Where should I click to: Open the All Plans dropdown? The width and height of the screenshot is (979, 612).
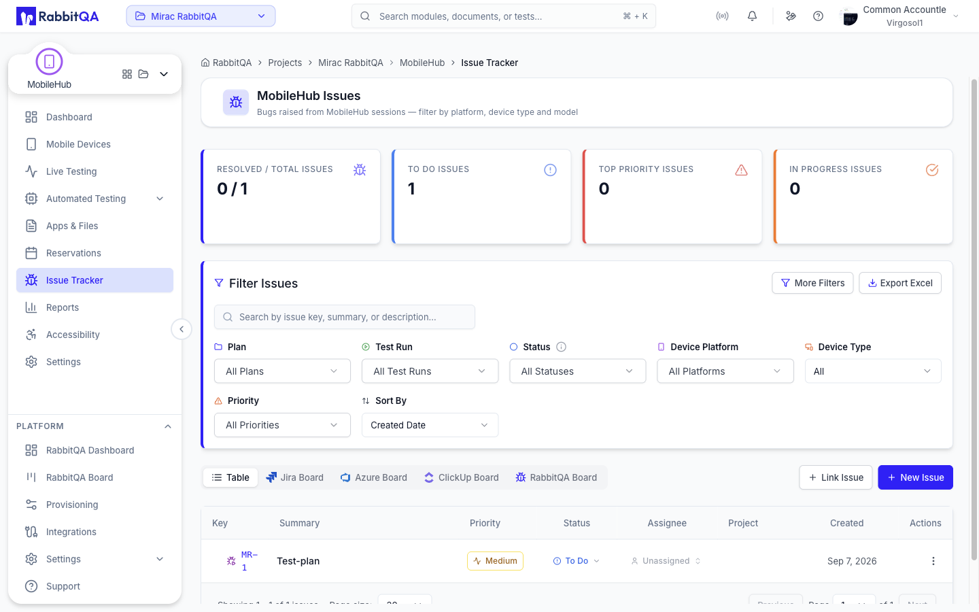283,371
